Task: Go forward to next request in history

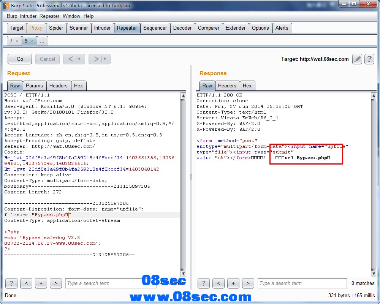Action: (x=96, y=59)
